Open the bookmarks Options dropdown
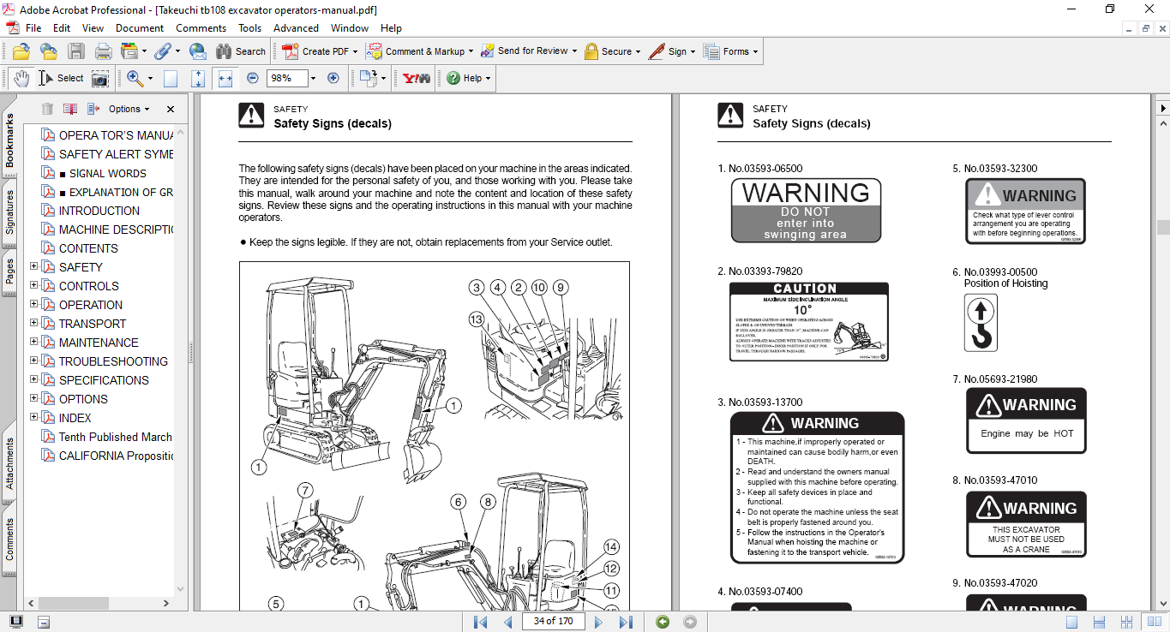 (129, 109)
